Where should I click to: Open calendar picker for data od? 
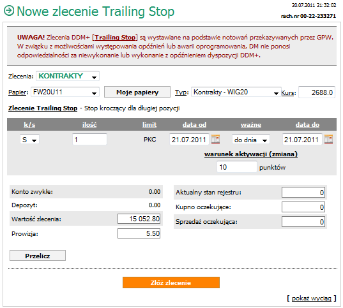tap(215, 140)
